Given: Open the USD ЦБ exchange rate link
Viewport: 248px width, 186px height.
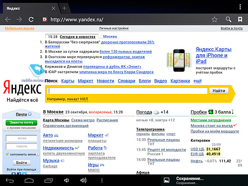Looking at the screenshot, I should tap(198, 149).
